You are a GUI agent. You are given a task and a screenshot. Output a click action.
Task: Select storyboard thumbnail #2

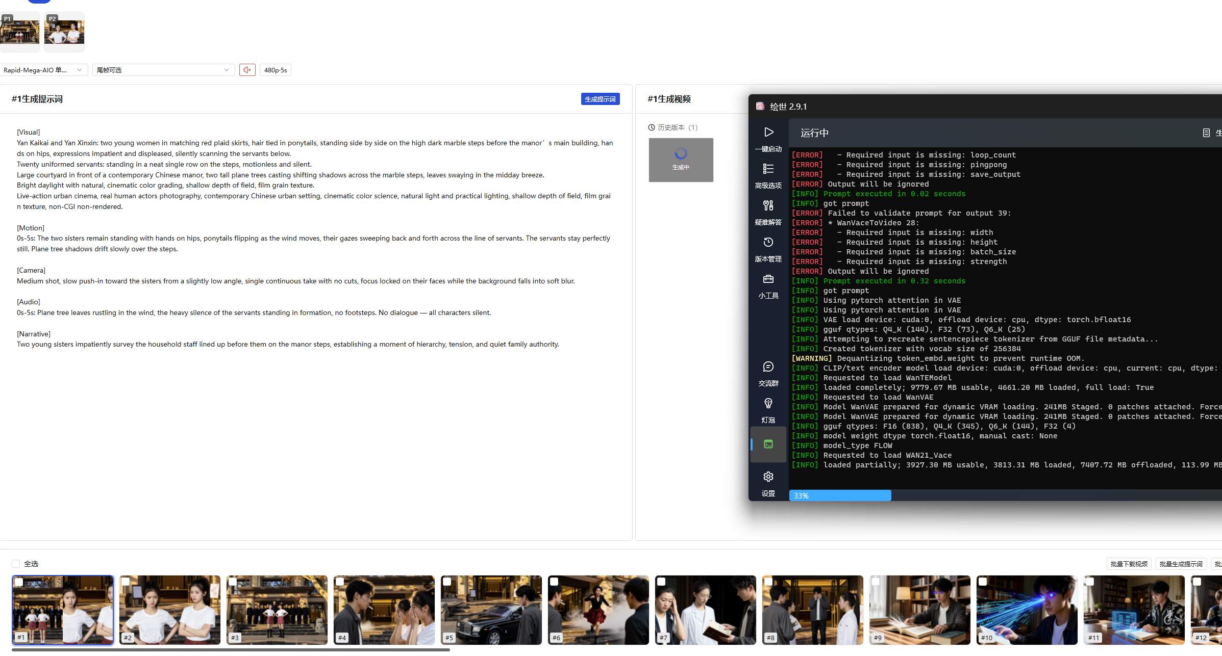pyautogui.click(x=170, y=610)
